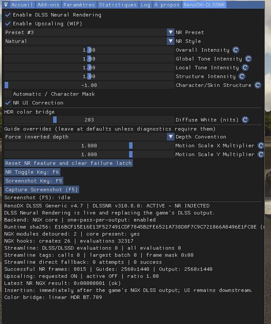Viewport: 271px width, 324px height.
Task: Uncheck Enable Upscaling (WIP)
Action: click(x=8, y=24)
